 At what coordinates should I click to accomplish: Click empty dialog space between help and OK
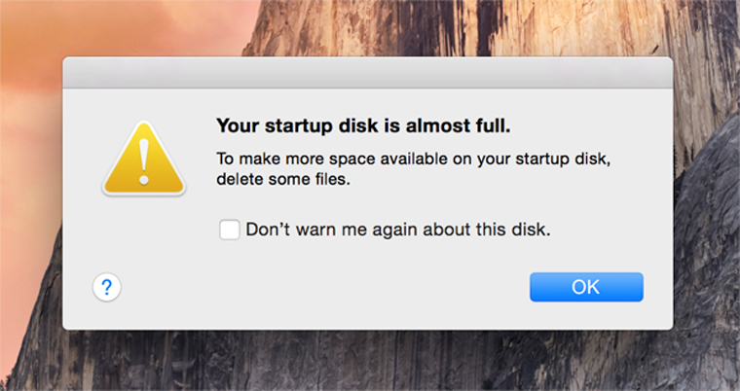[321, 288]
